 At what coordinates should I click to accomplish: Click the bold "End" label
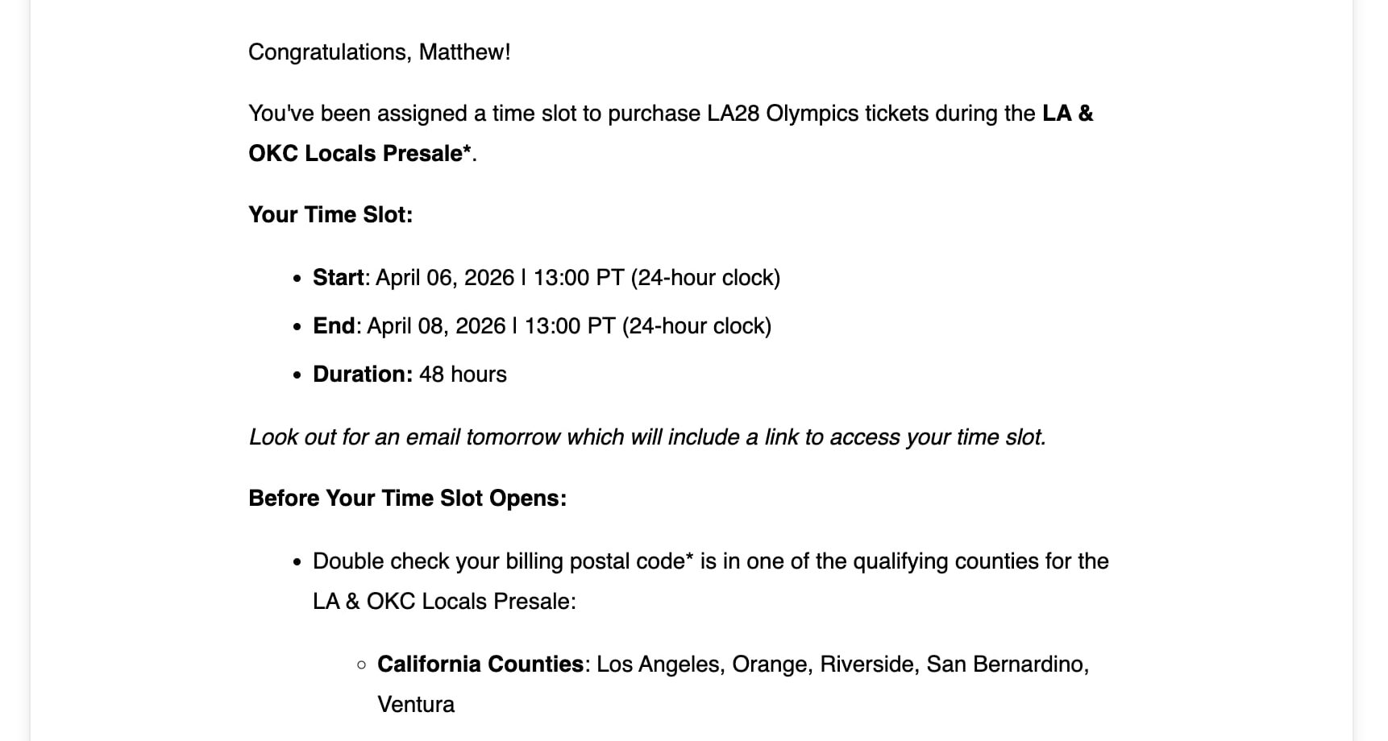[x=334, y=326]
